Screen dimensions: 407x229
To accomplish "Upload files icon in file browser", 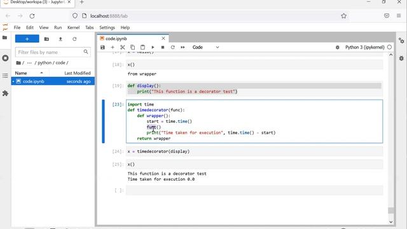I will pyautogui.click(x=60, y=39).
